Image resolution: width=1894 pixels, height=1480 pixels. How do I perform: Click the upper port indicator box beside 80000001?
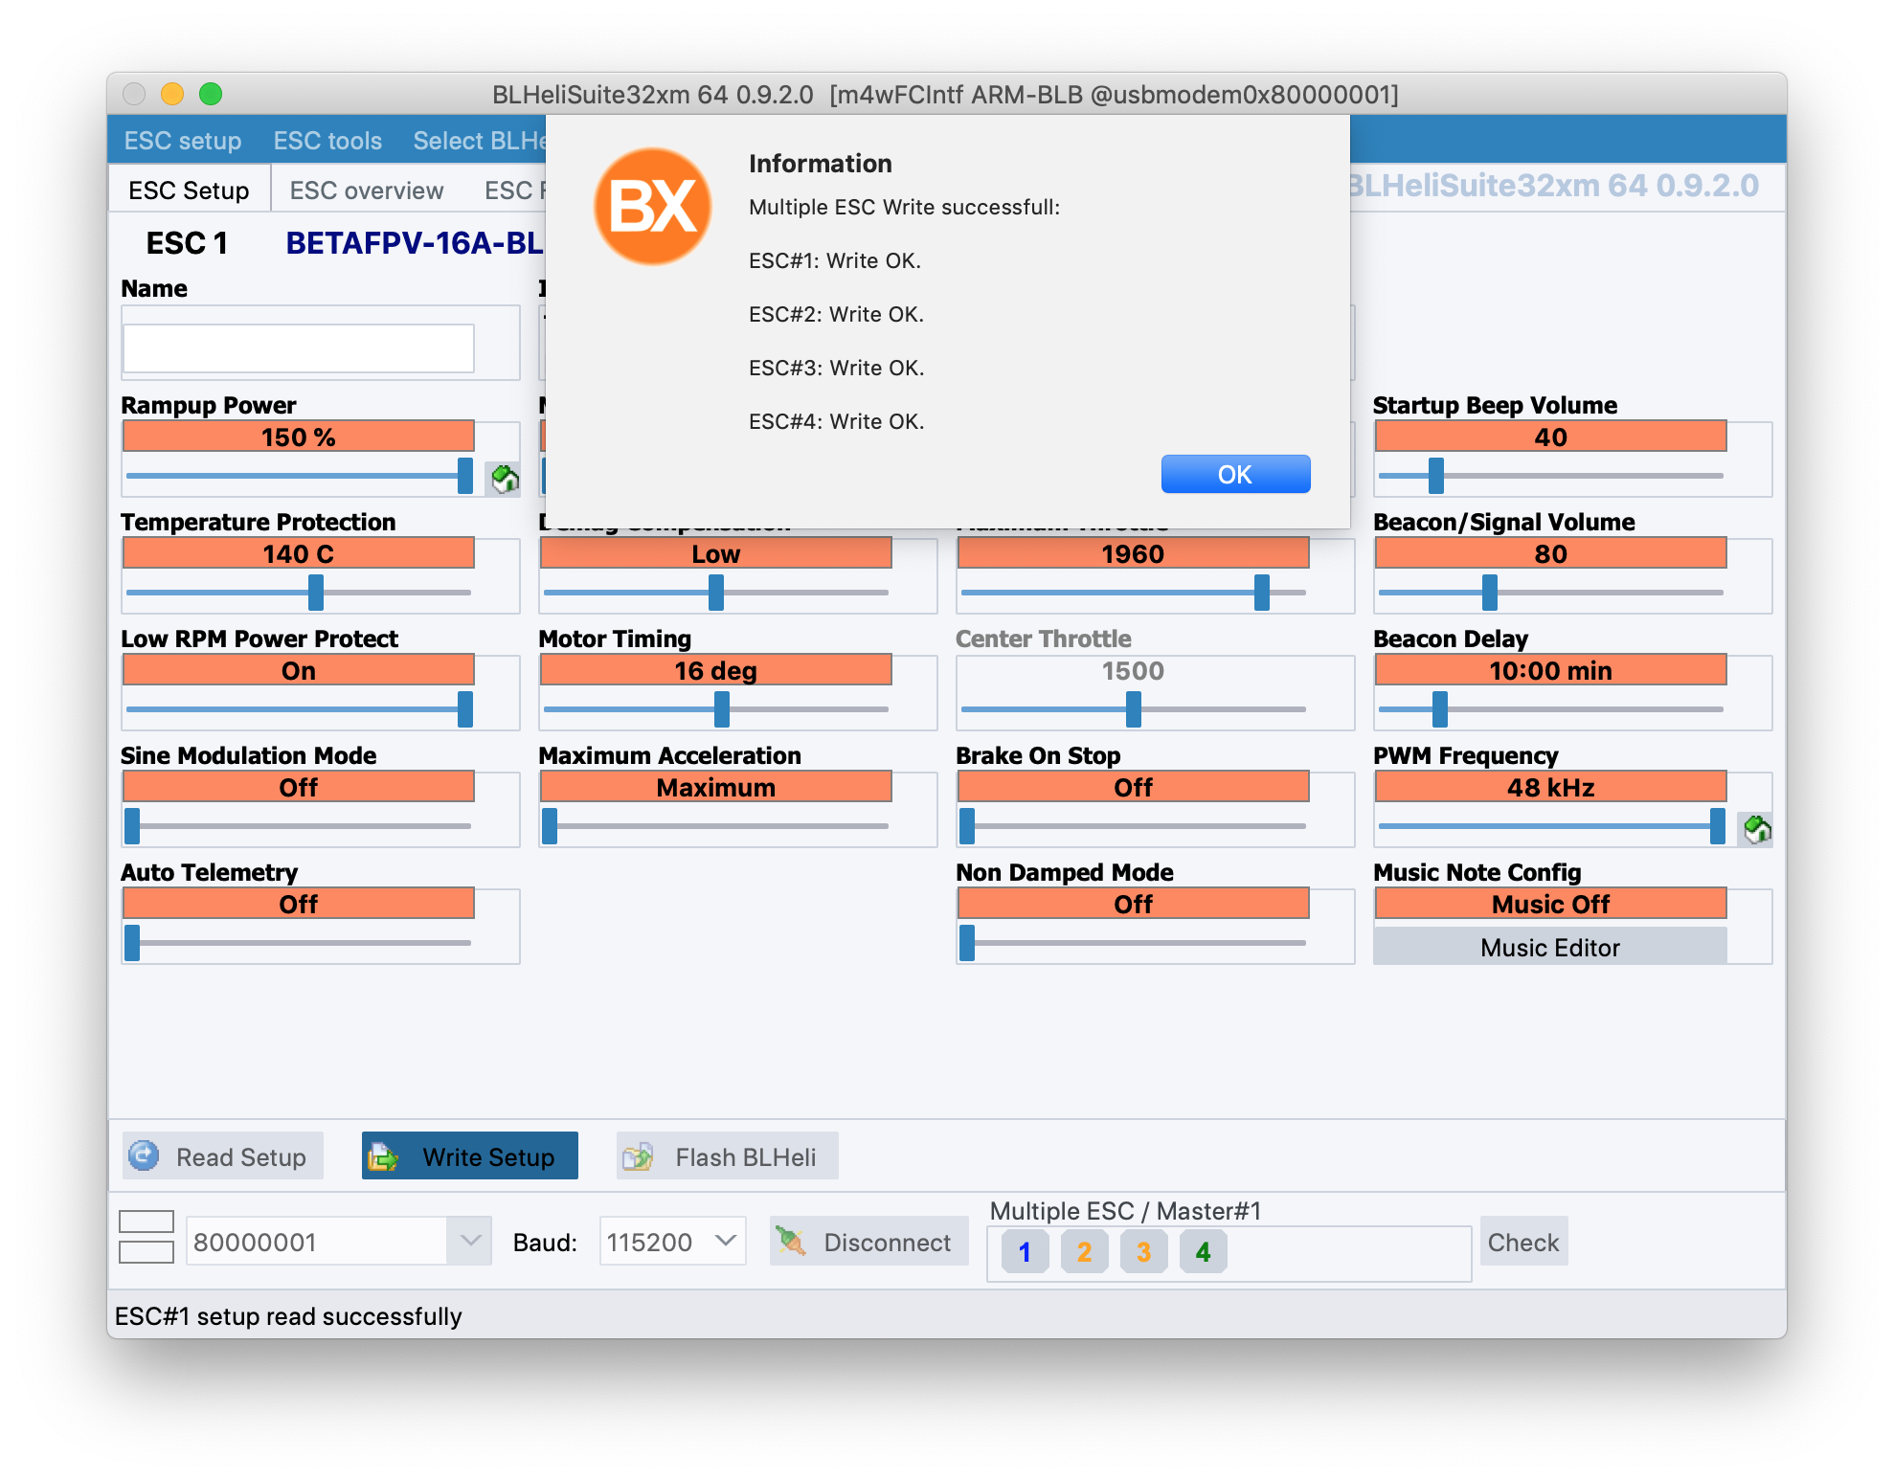coord(147,1222)
